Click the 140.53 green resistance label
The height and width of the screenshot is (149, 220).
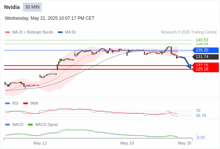202,40
